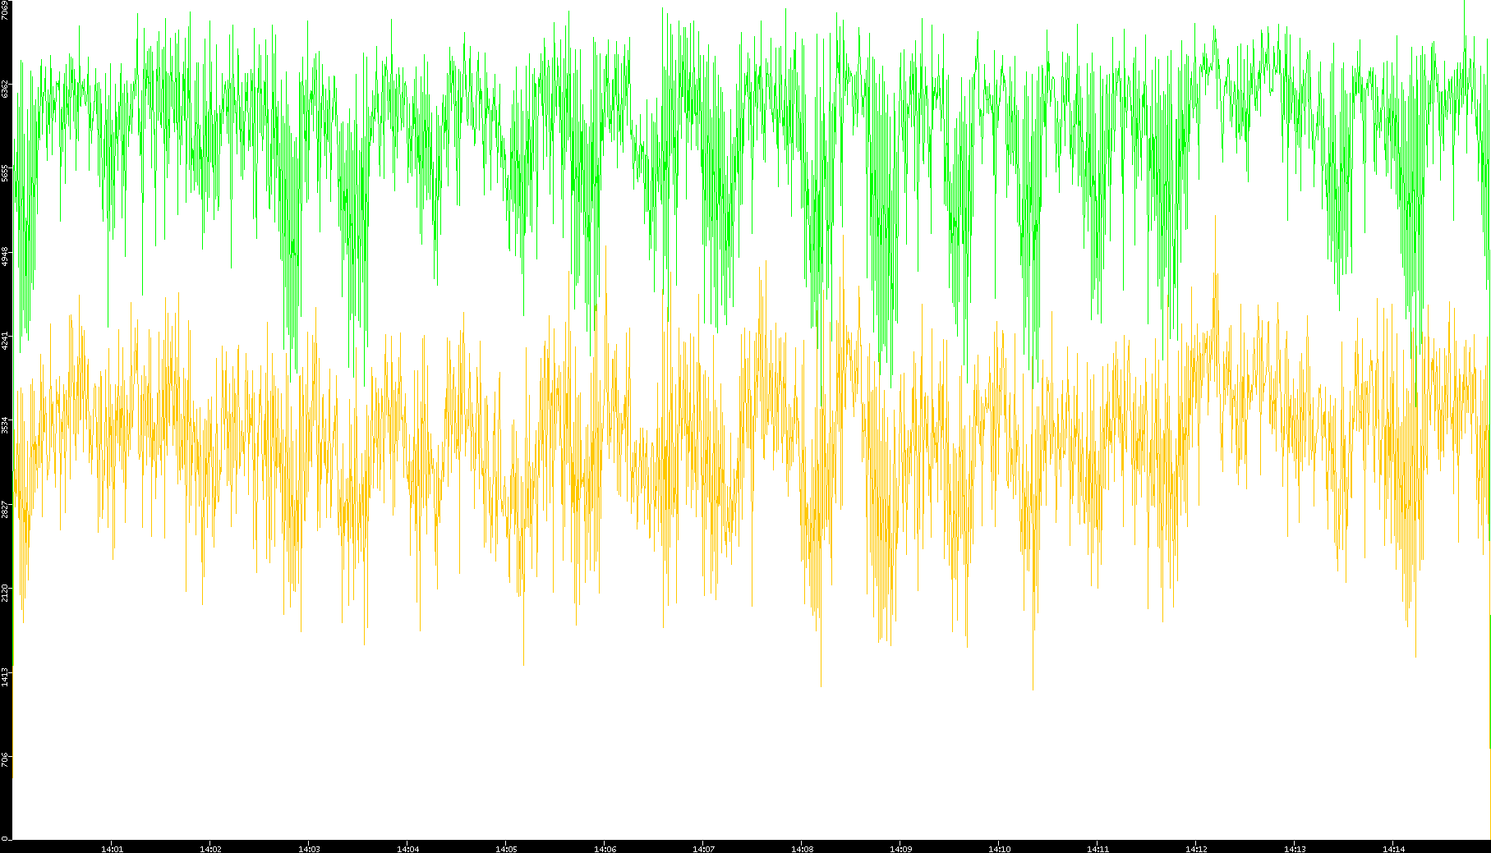The width and height of the screenshot is (1491, 853).
Task: Click the 7069 maximum value axis label
Action: 6,10
